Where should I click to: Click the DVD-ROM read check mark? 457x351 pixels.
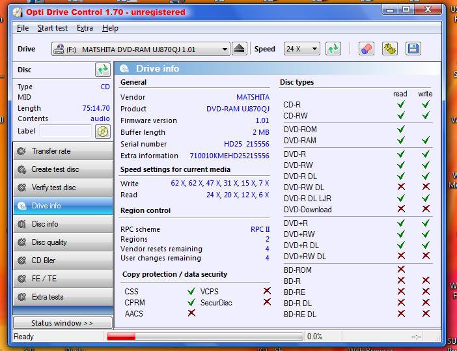[x=401, y=129]
